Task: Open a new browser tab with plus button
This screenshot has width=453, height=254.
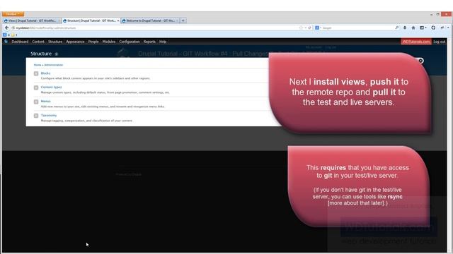Action: 183,20
